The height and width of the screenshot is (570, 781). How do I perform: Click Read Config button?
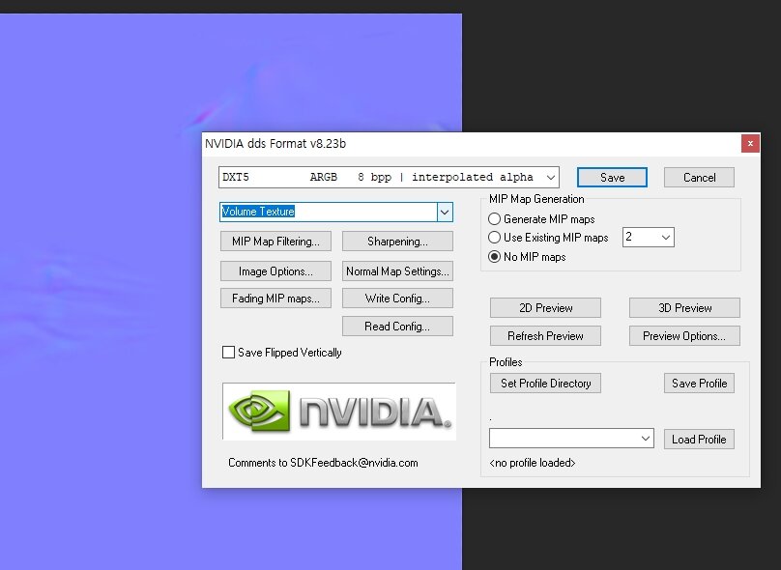tap(397, 327)
